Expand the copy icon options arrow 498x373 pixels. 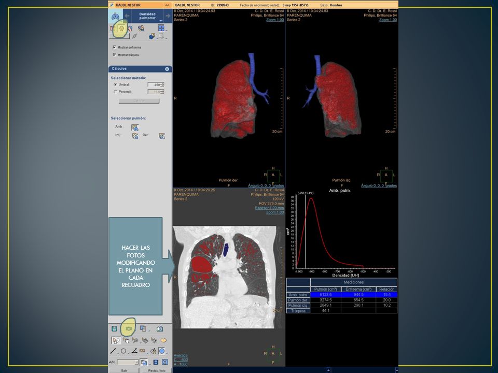point(149,331)
